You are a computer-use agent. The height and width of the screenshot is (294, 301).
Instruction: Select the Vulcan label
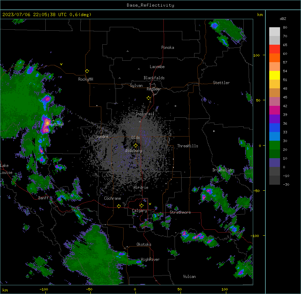tap(190, 277)
